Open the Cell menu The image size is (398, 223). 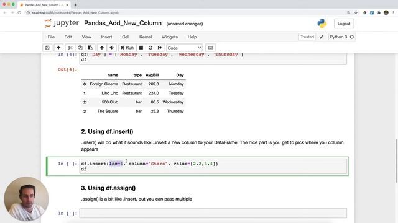[126, 37]
